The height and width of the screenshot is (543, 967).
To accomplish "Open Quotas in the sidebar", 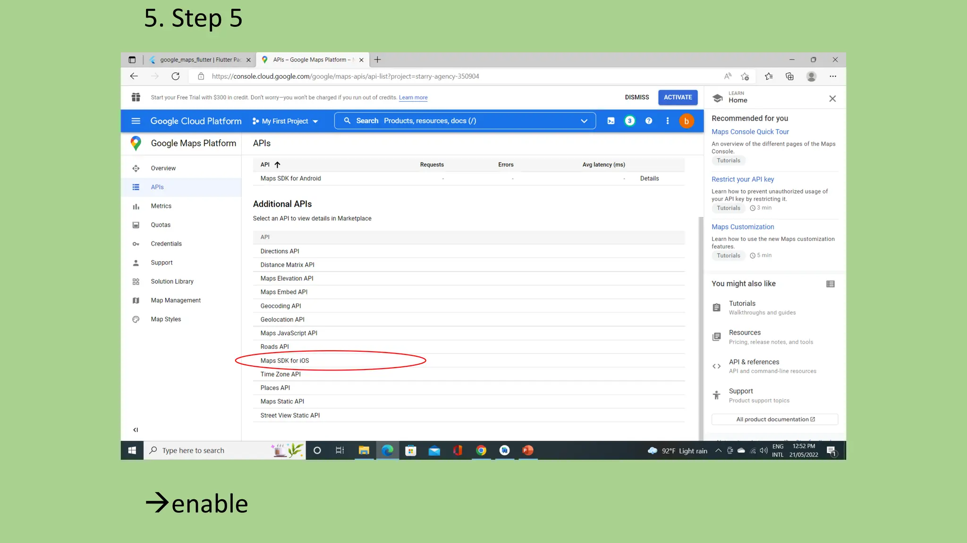I will tap(181, 225).
